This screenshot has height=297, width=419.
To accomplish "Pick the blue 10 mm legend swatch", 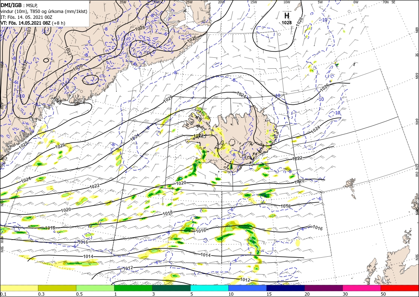I will (x=248, y=288).
